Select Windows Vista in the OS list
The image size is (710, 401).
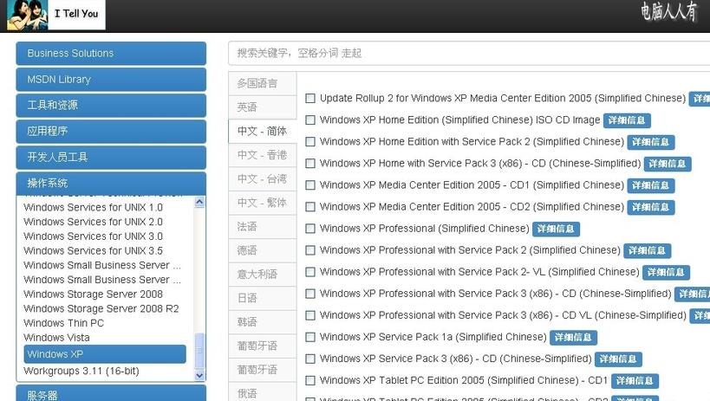[x=56, y=338]
